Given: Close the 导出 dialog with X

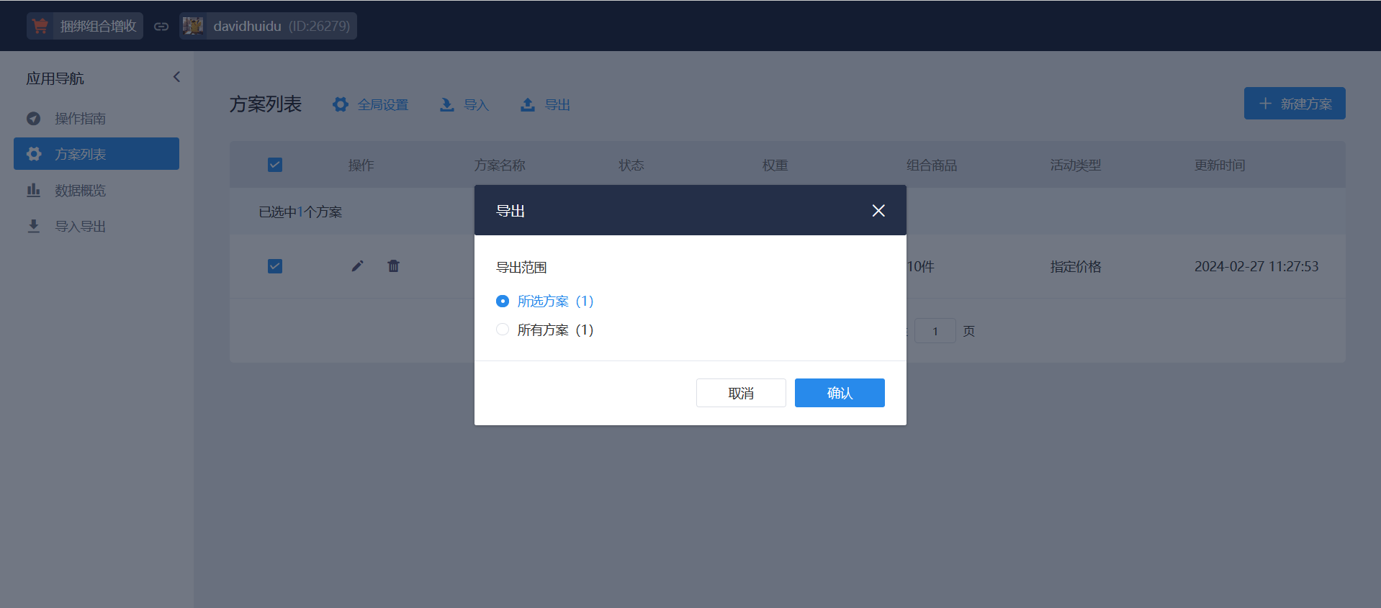Looking at the screenshot, I should coord(878,210).
